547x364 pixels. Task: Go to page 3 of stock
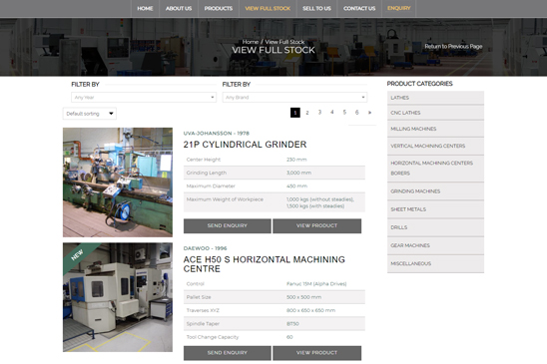pos(319,113)
